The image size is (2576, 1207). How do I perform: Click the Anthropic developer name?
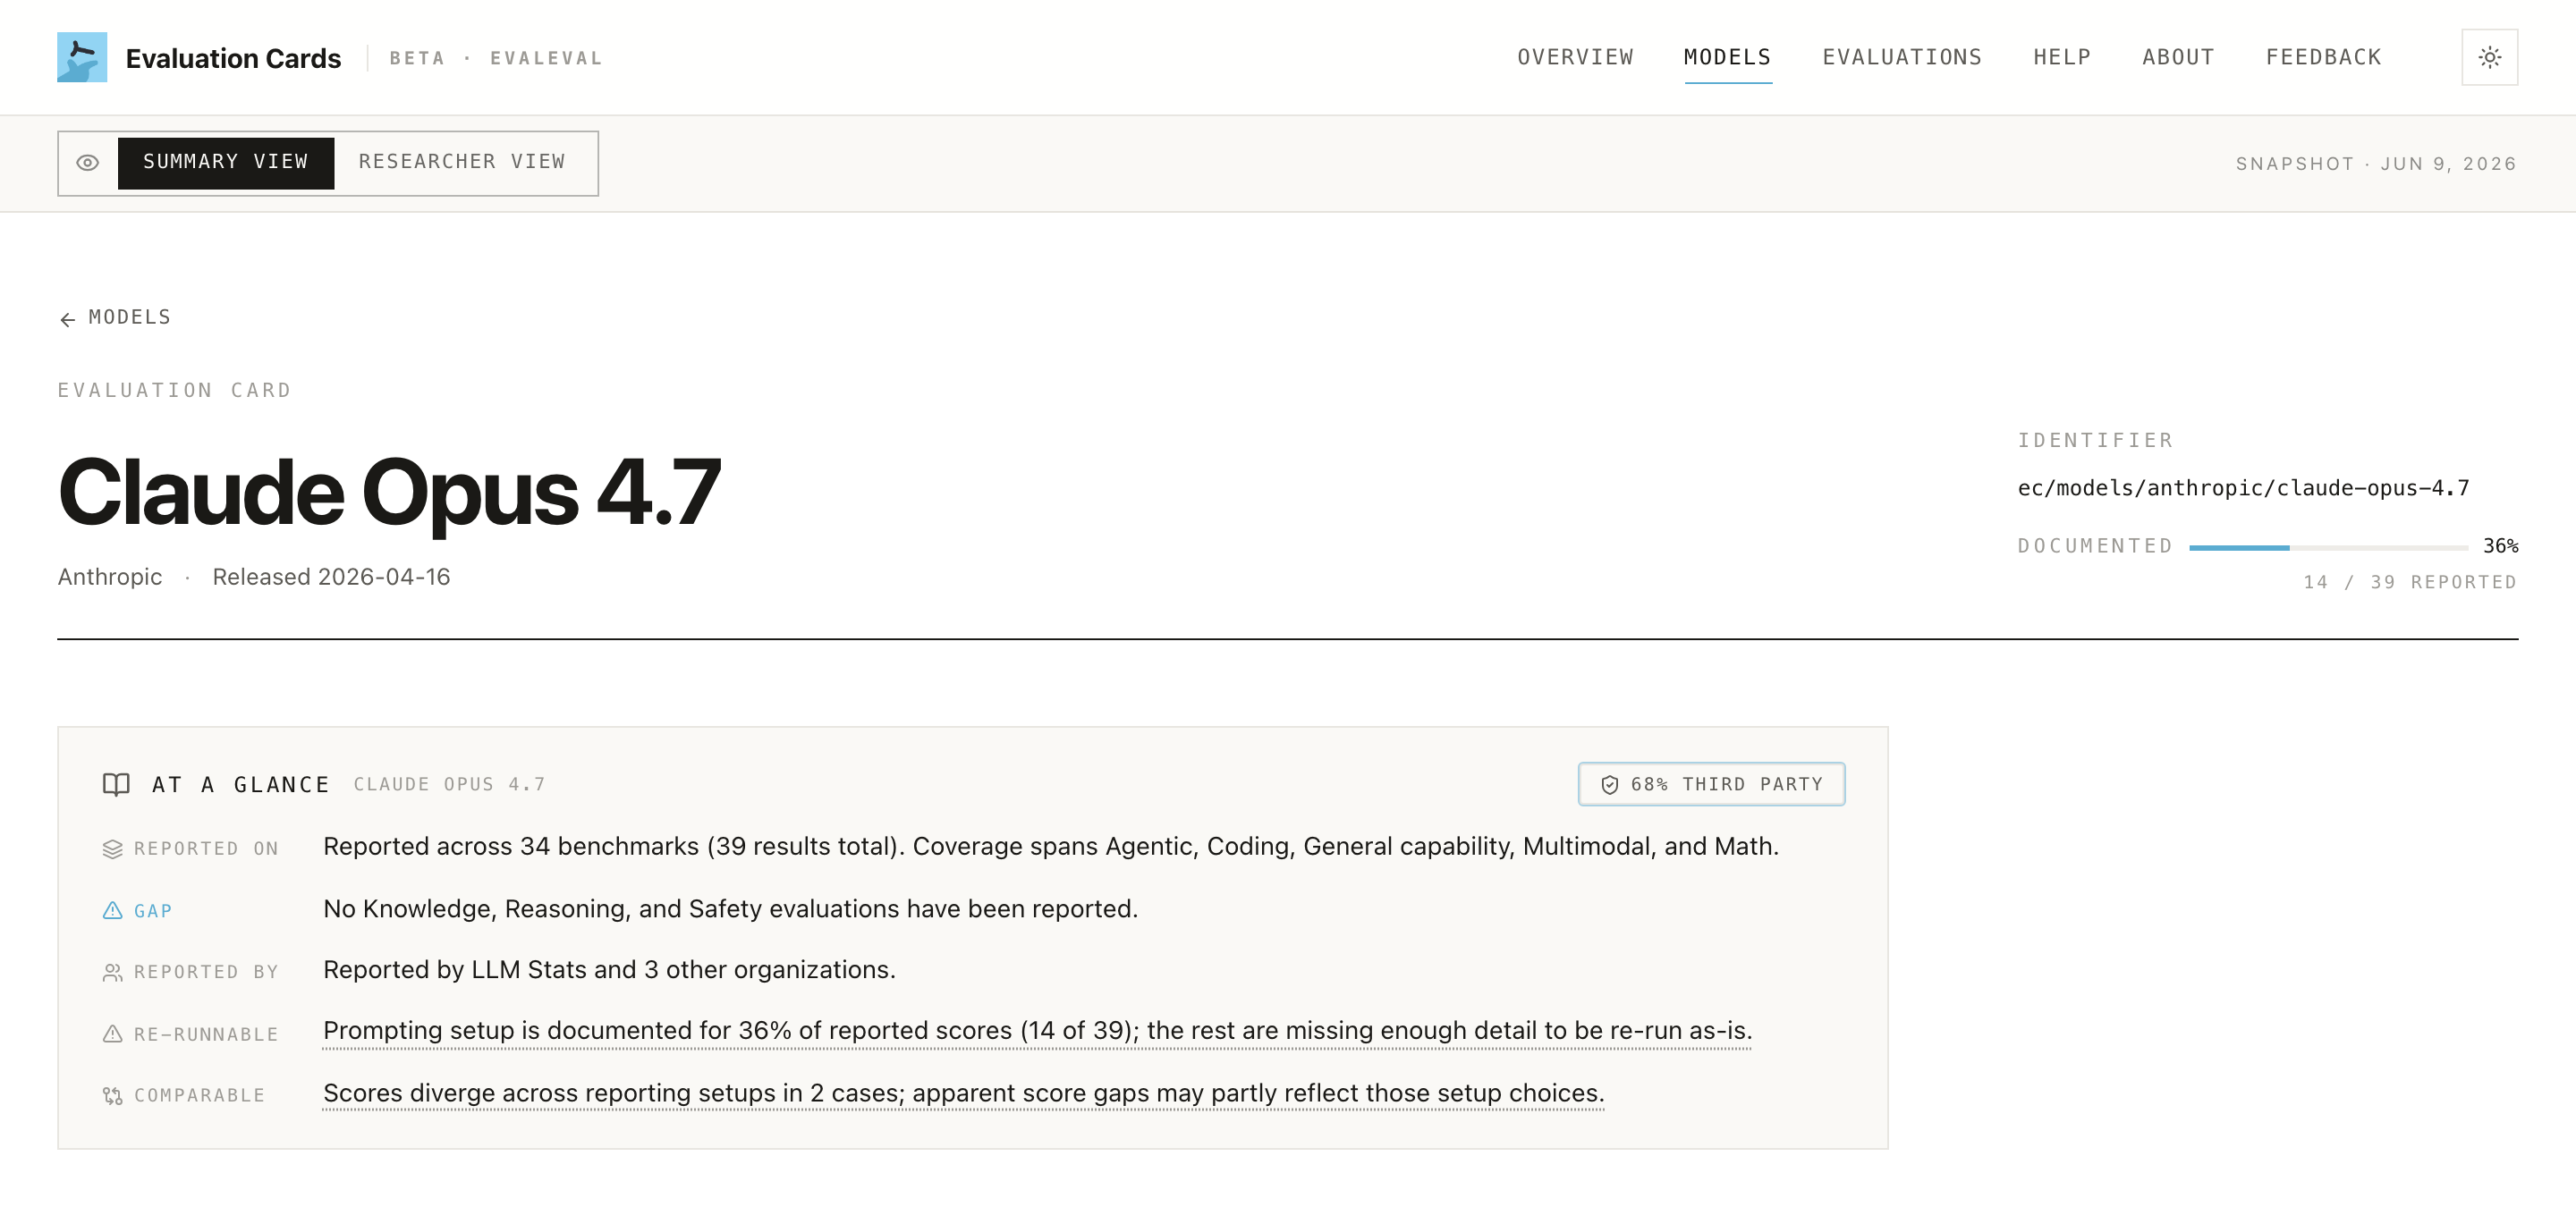[x=110, y=577]
